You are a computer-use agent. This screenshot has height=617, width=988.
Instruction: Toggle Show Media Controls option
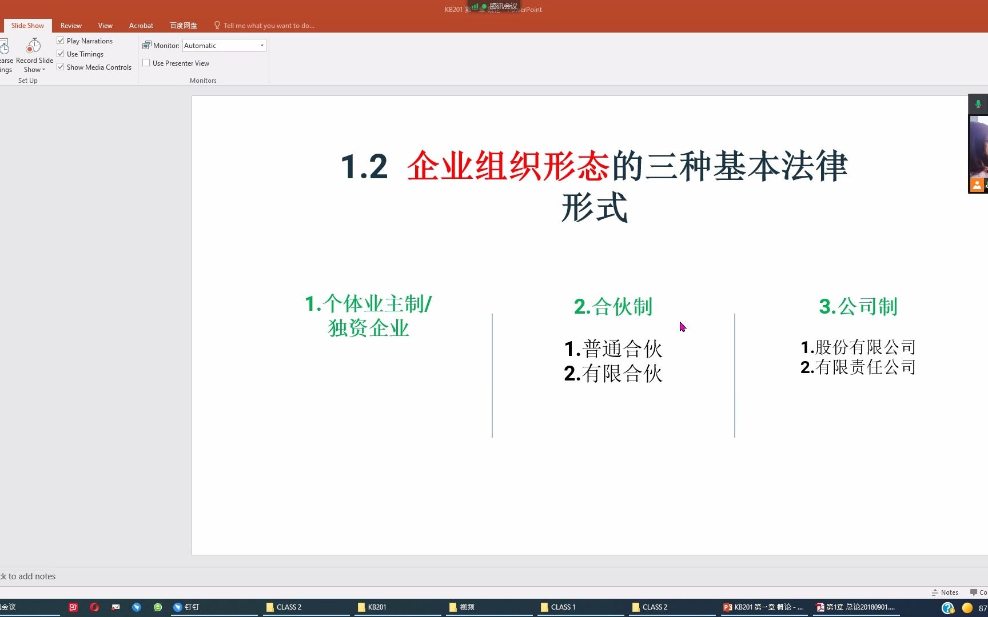[x=61, y=66]
